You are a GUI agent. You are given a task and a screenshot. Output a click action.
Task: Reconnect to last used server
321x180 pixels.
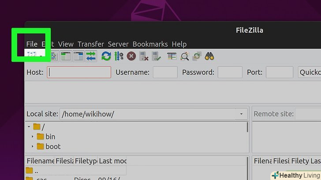(156, 56)
